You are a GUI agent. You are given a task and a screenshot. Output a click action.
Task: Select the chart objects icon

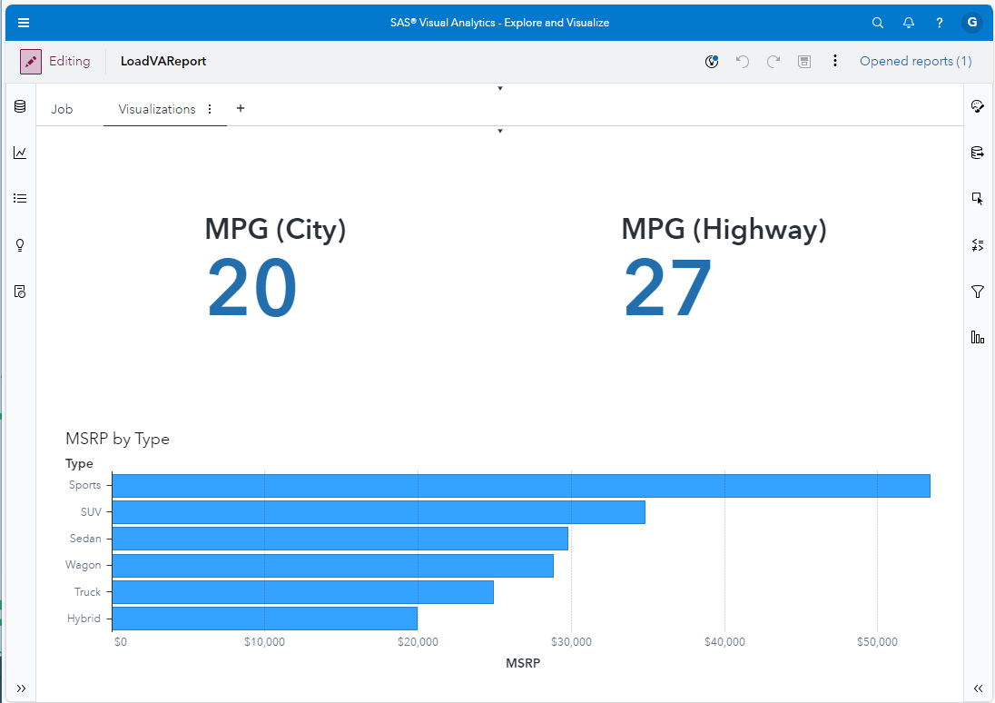pyautogui.click(x=20, y=153)
